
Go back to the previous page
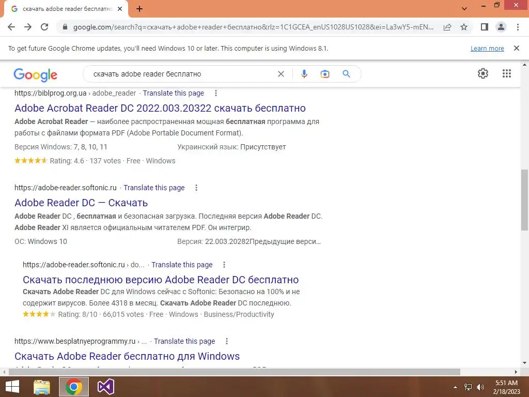click(x=11, y=27)
